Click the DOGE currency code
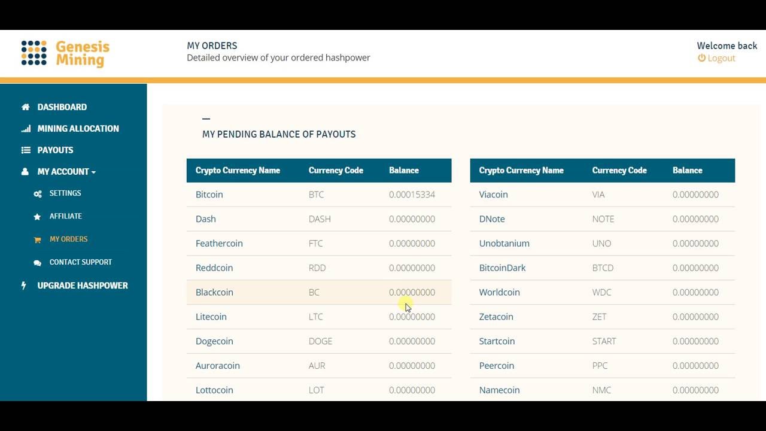This screenshot has width=766, height=431. tap(320, 341)
